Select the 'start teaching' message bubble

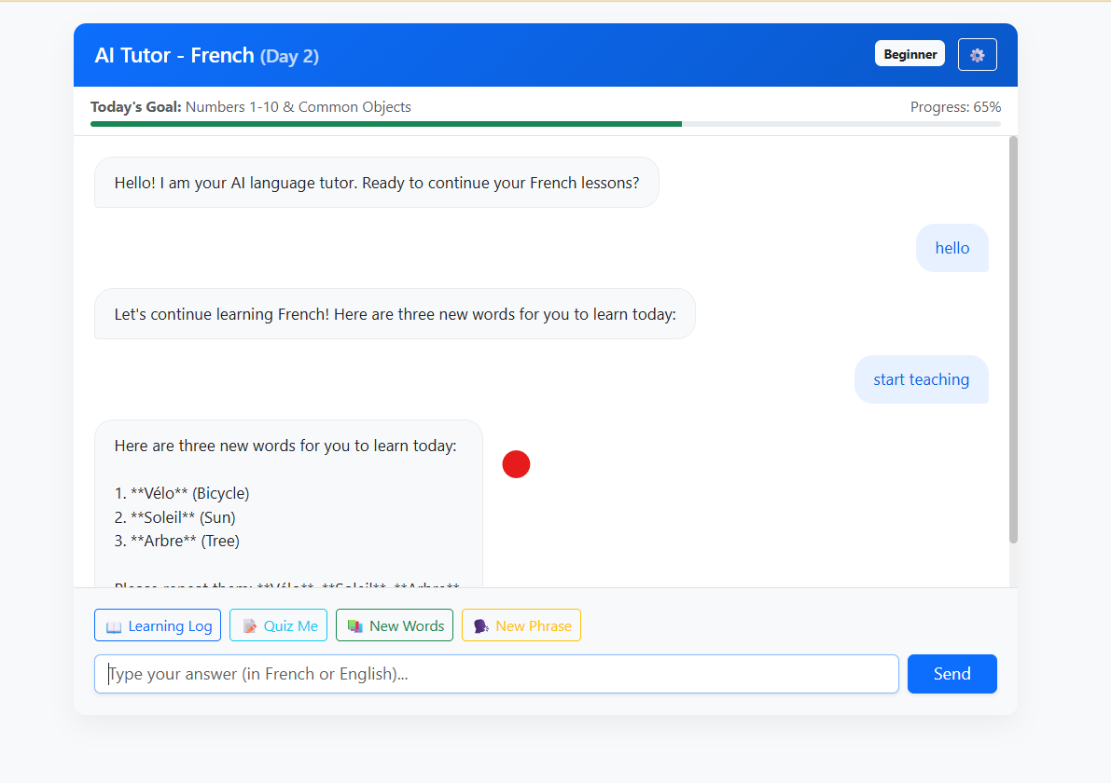tap(921, 379)
